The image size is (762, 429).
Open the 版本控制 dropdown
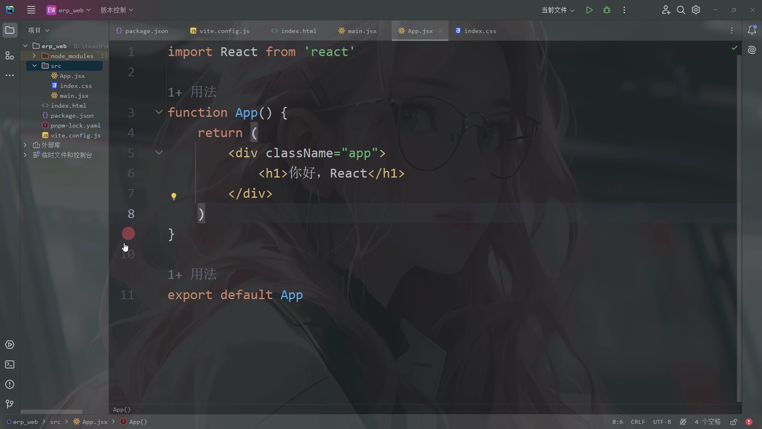[116, 10]
